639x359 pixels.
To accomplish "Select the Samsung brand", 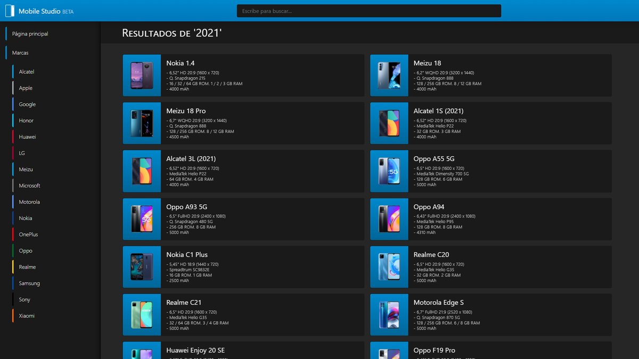I will coord(29,283).
